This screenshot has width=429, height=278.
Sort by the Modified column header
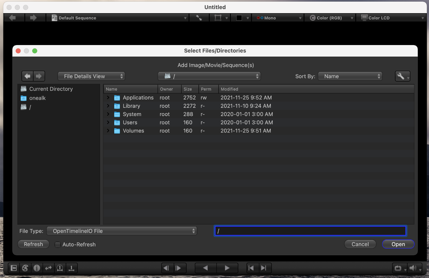point(316,89)
